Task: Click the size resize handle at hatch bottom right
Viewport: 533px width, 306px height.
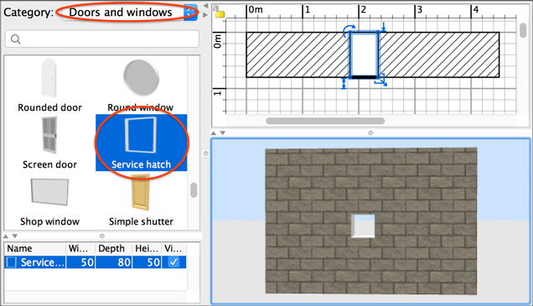Action: (382, 80)
